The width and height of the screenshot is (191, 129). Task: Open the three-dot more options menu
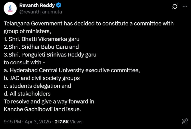click(185, 7)
